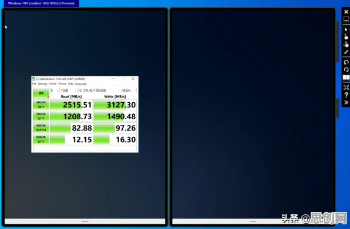Click the dual-screen posture icon
The height and width of the screenshot is (229, 350).
click(x=346, y=78)
